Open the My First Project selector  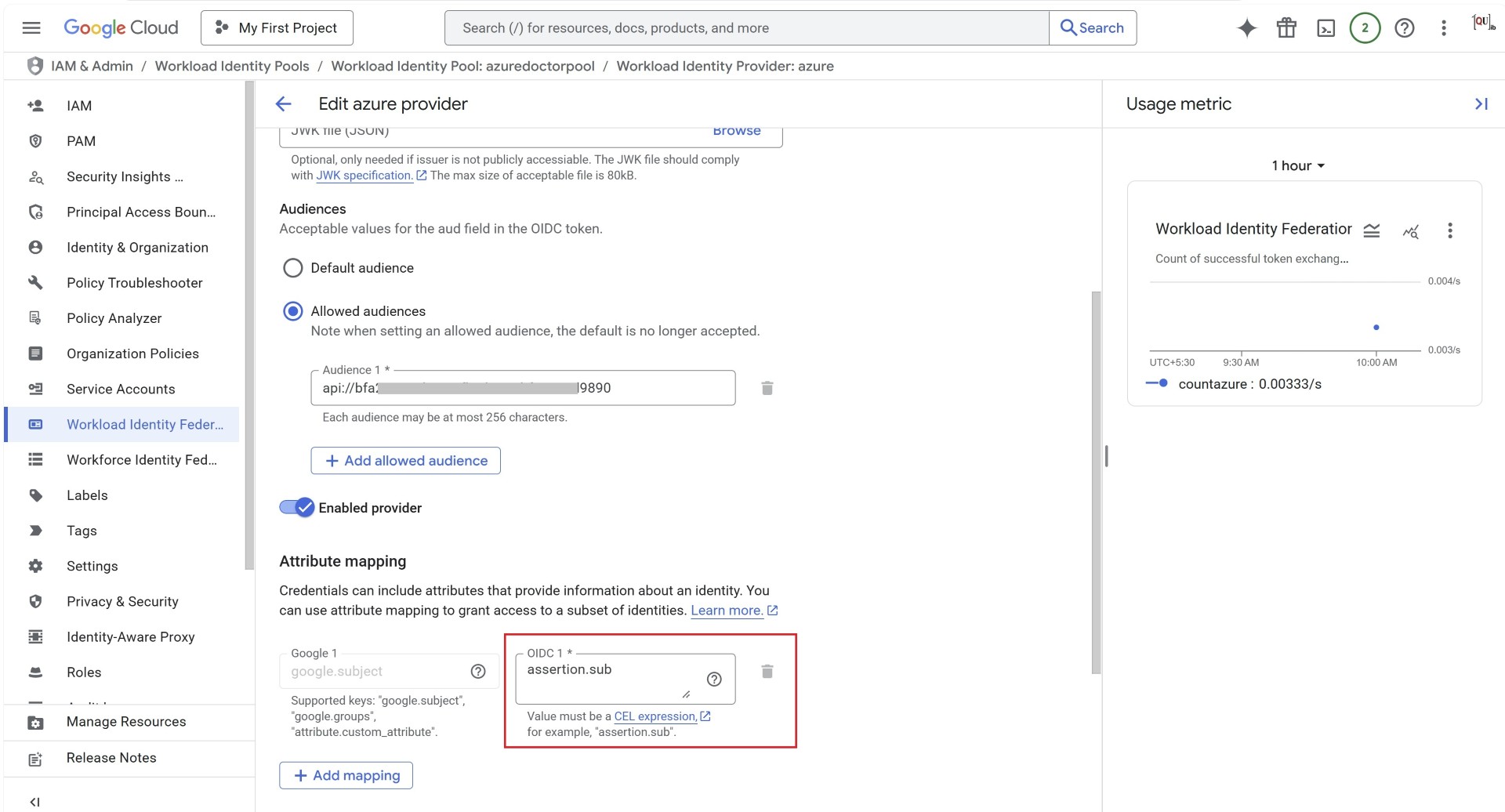[x=277, y=28]
